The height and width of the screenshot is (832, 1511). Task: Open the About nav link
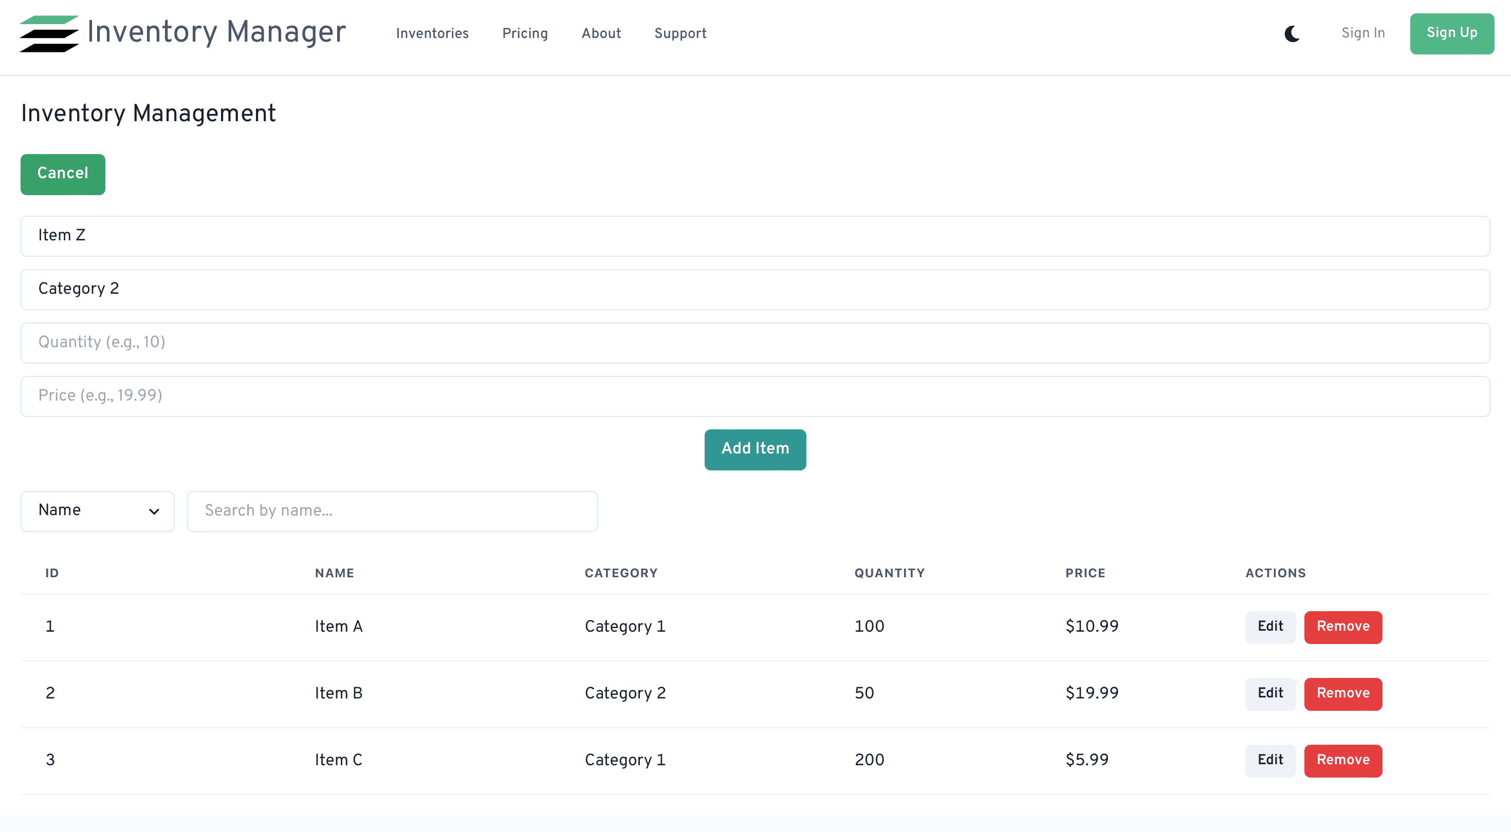click(x=601, y=33)
